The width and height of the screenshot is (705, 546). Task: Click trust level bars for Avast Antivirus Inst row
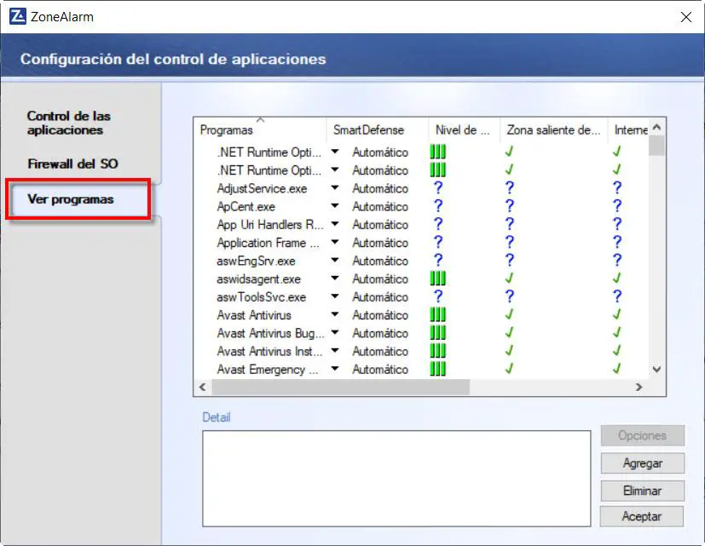click(437, 351)
